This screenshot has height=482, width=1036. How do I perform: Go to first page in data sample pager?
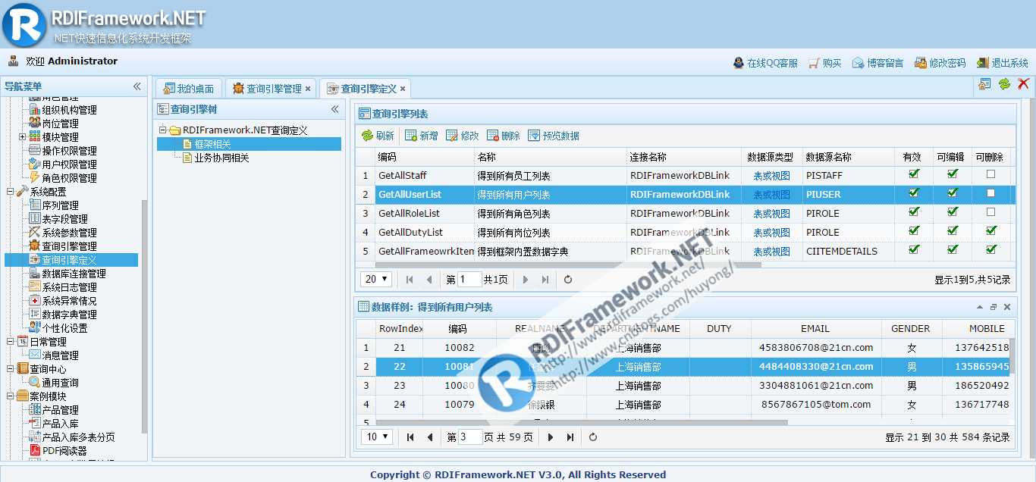pyautogui.click(x=410, y=437)
